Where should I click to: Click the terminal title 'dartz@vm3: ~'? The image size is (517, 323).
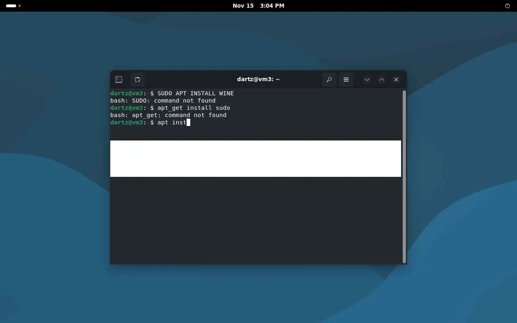click(258, 80)
